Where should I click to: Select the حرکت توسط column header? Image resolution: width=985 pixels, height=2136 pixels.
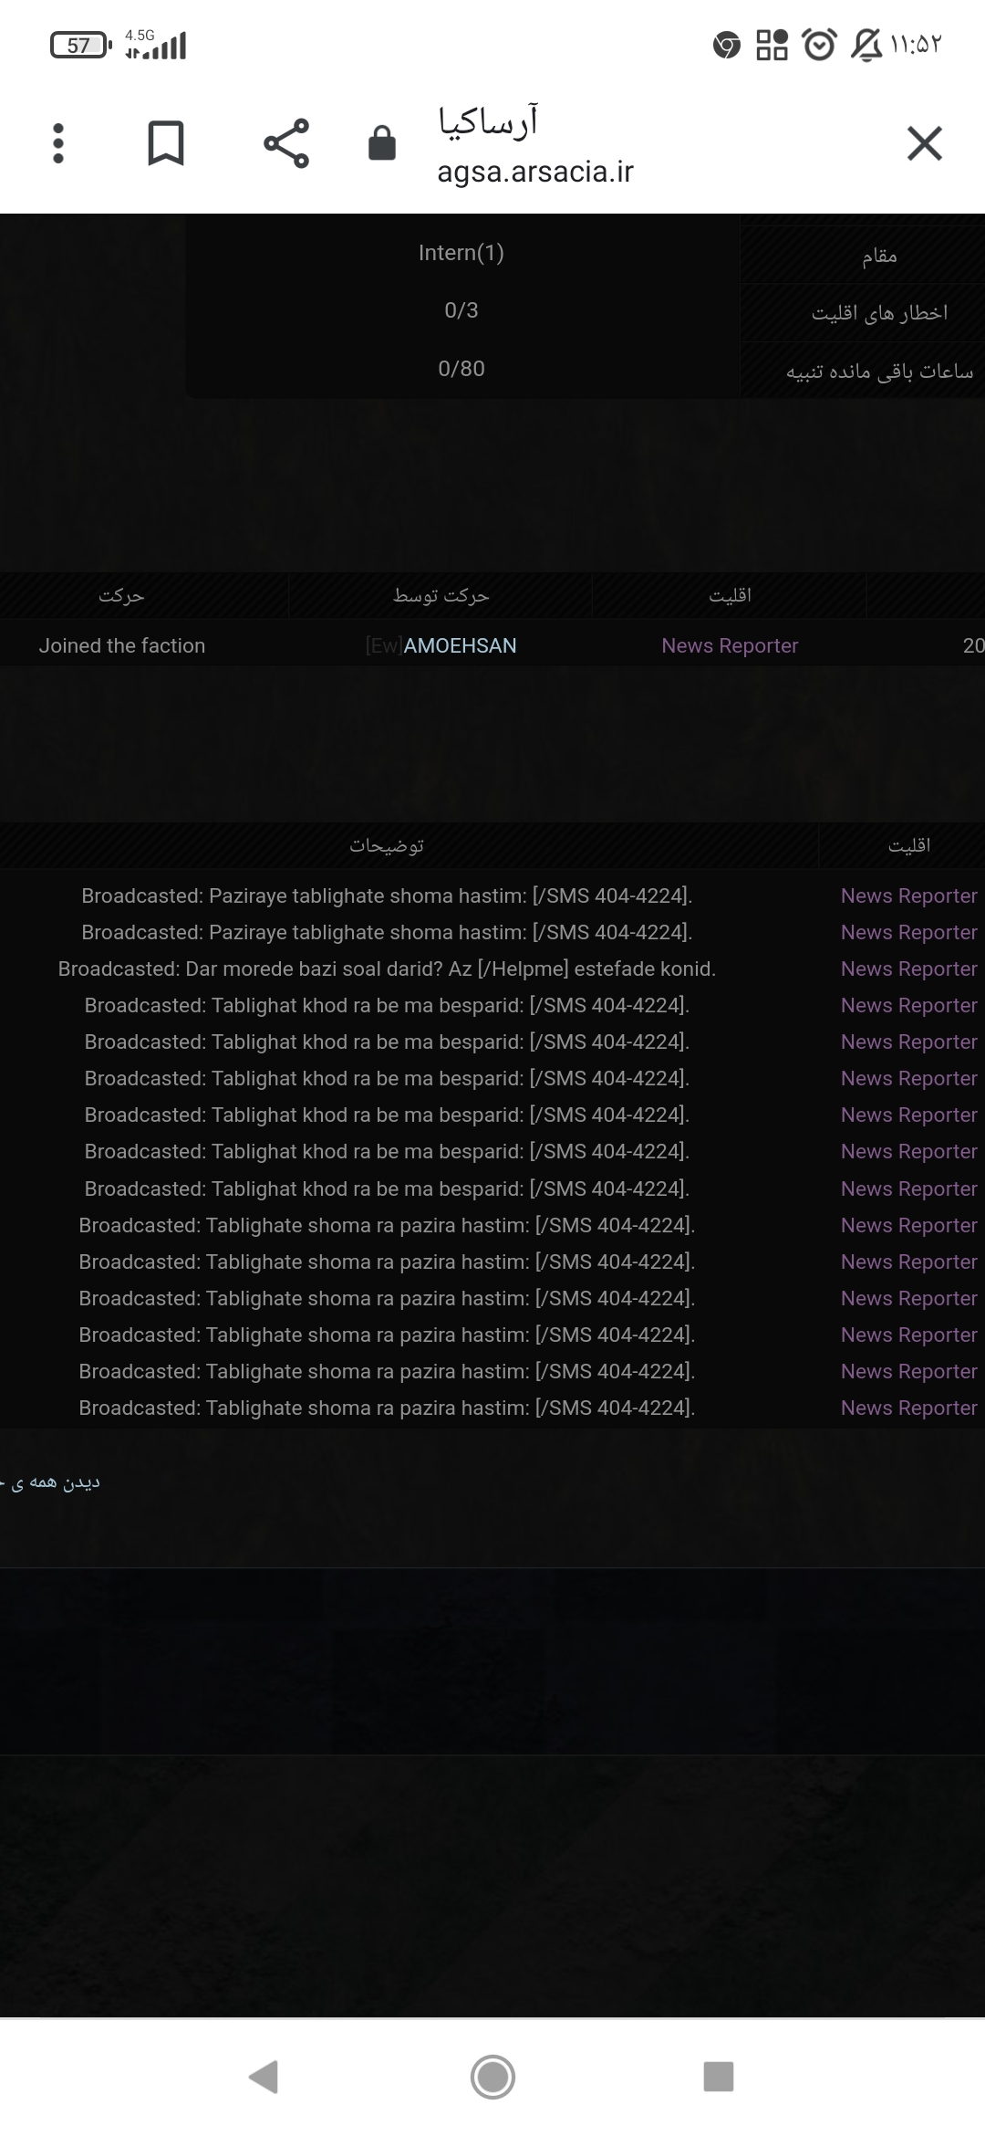tap(441, 595)
